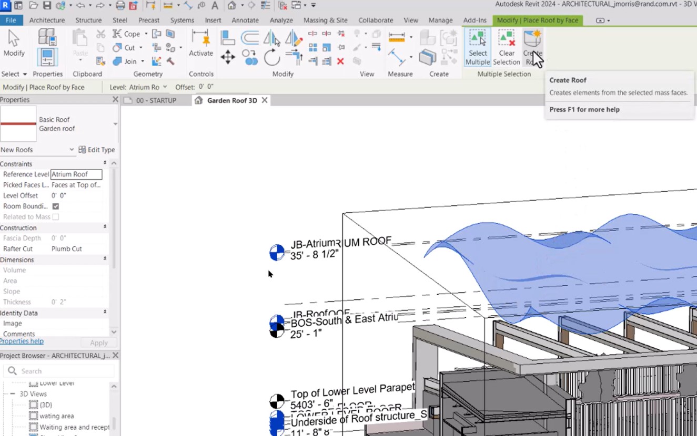Select the Trim/Extend to Corner tool
Screen dimensions: 697x436
(x=294, y=57)
